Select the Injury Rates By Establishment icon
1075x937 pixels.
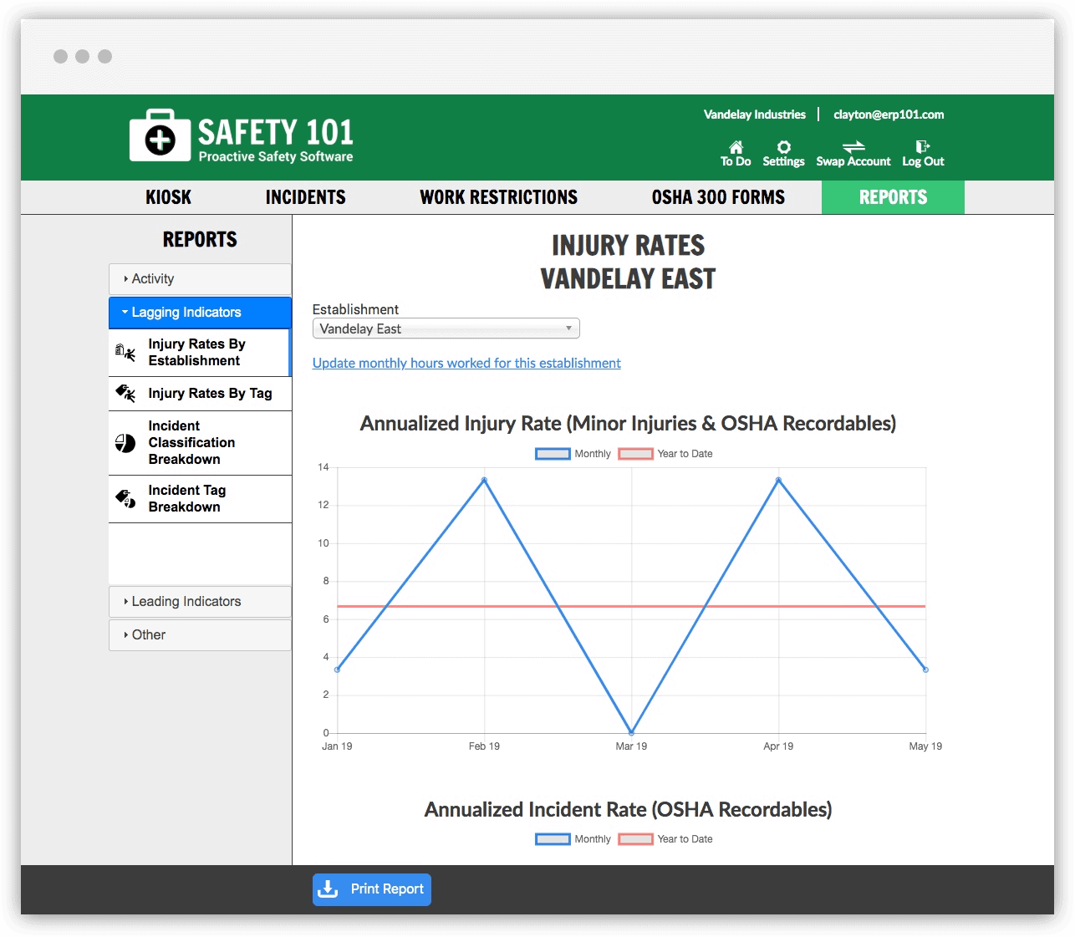pos(124,353)
